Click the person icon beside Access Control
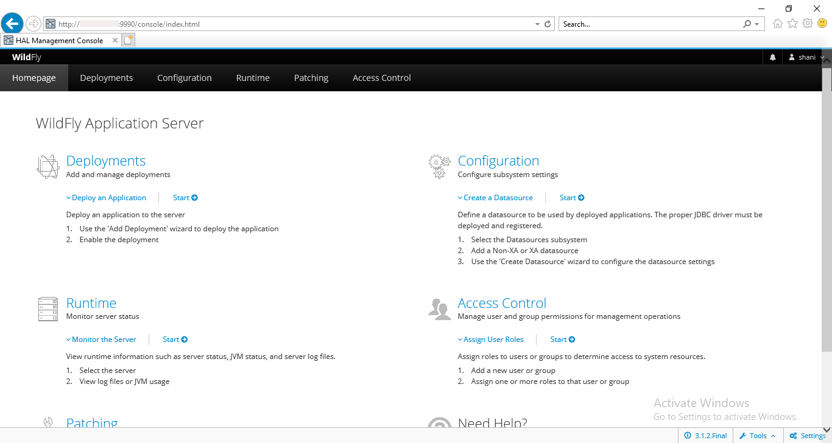832x443 pixels. [x=440, y=308]
